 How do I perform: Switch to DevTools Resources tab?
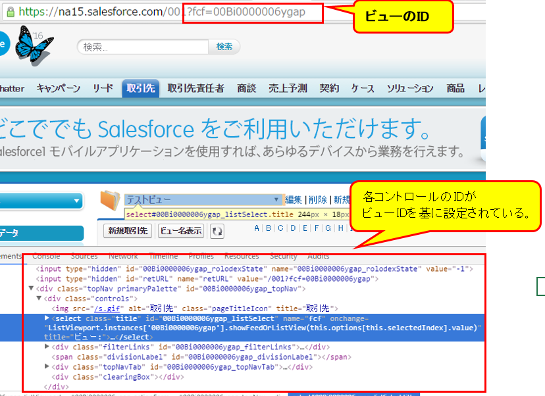(242, 257)
